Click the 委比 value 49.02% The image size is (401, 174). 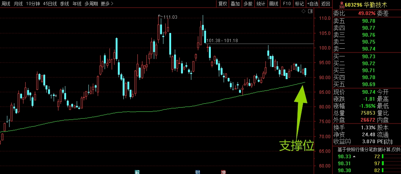tap(367, 14)
